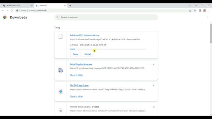This screenshot has height=119, width=212.
Task: Open the App png file link
Action: pos(79,86)
